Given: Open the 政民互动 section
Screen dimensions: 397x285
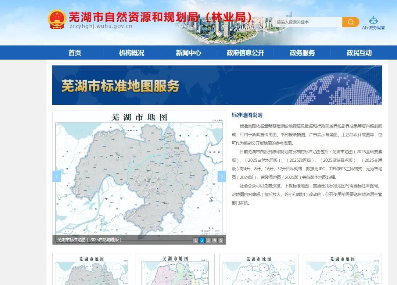Looking at the screenshot, I should (359, 53).
